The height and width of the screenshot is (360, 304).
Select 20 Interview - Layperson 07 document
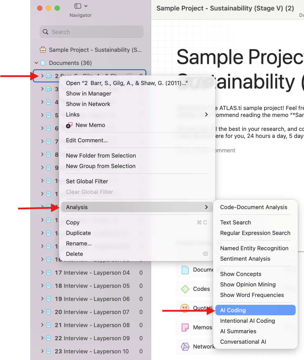point(92,312)
